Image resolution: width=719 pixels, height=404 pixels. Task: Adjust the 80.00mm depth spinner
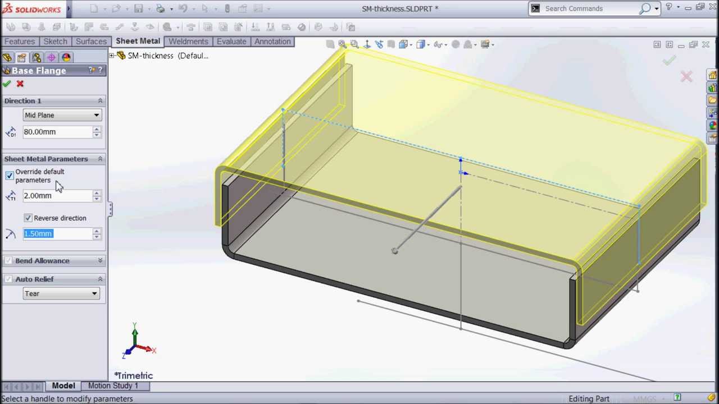tap(97, 132)
